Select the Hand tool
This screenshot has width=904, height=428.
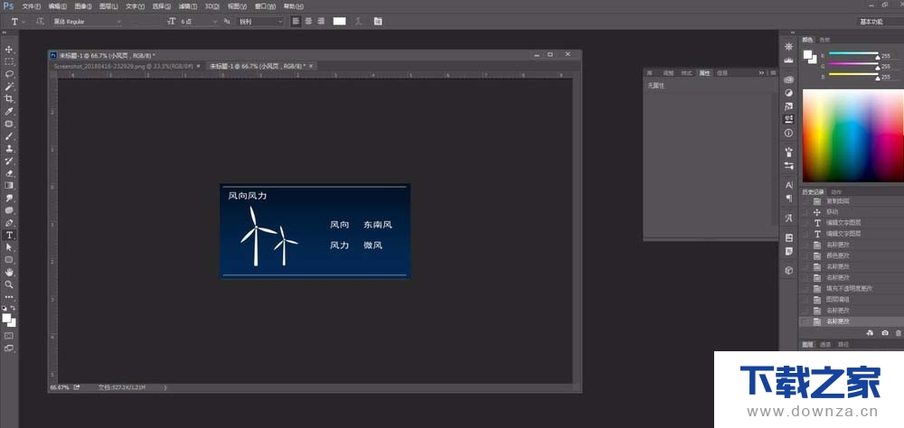[9, 273]
